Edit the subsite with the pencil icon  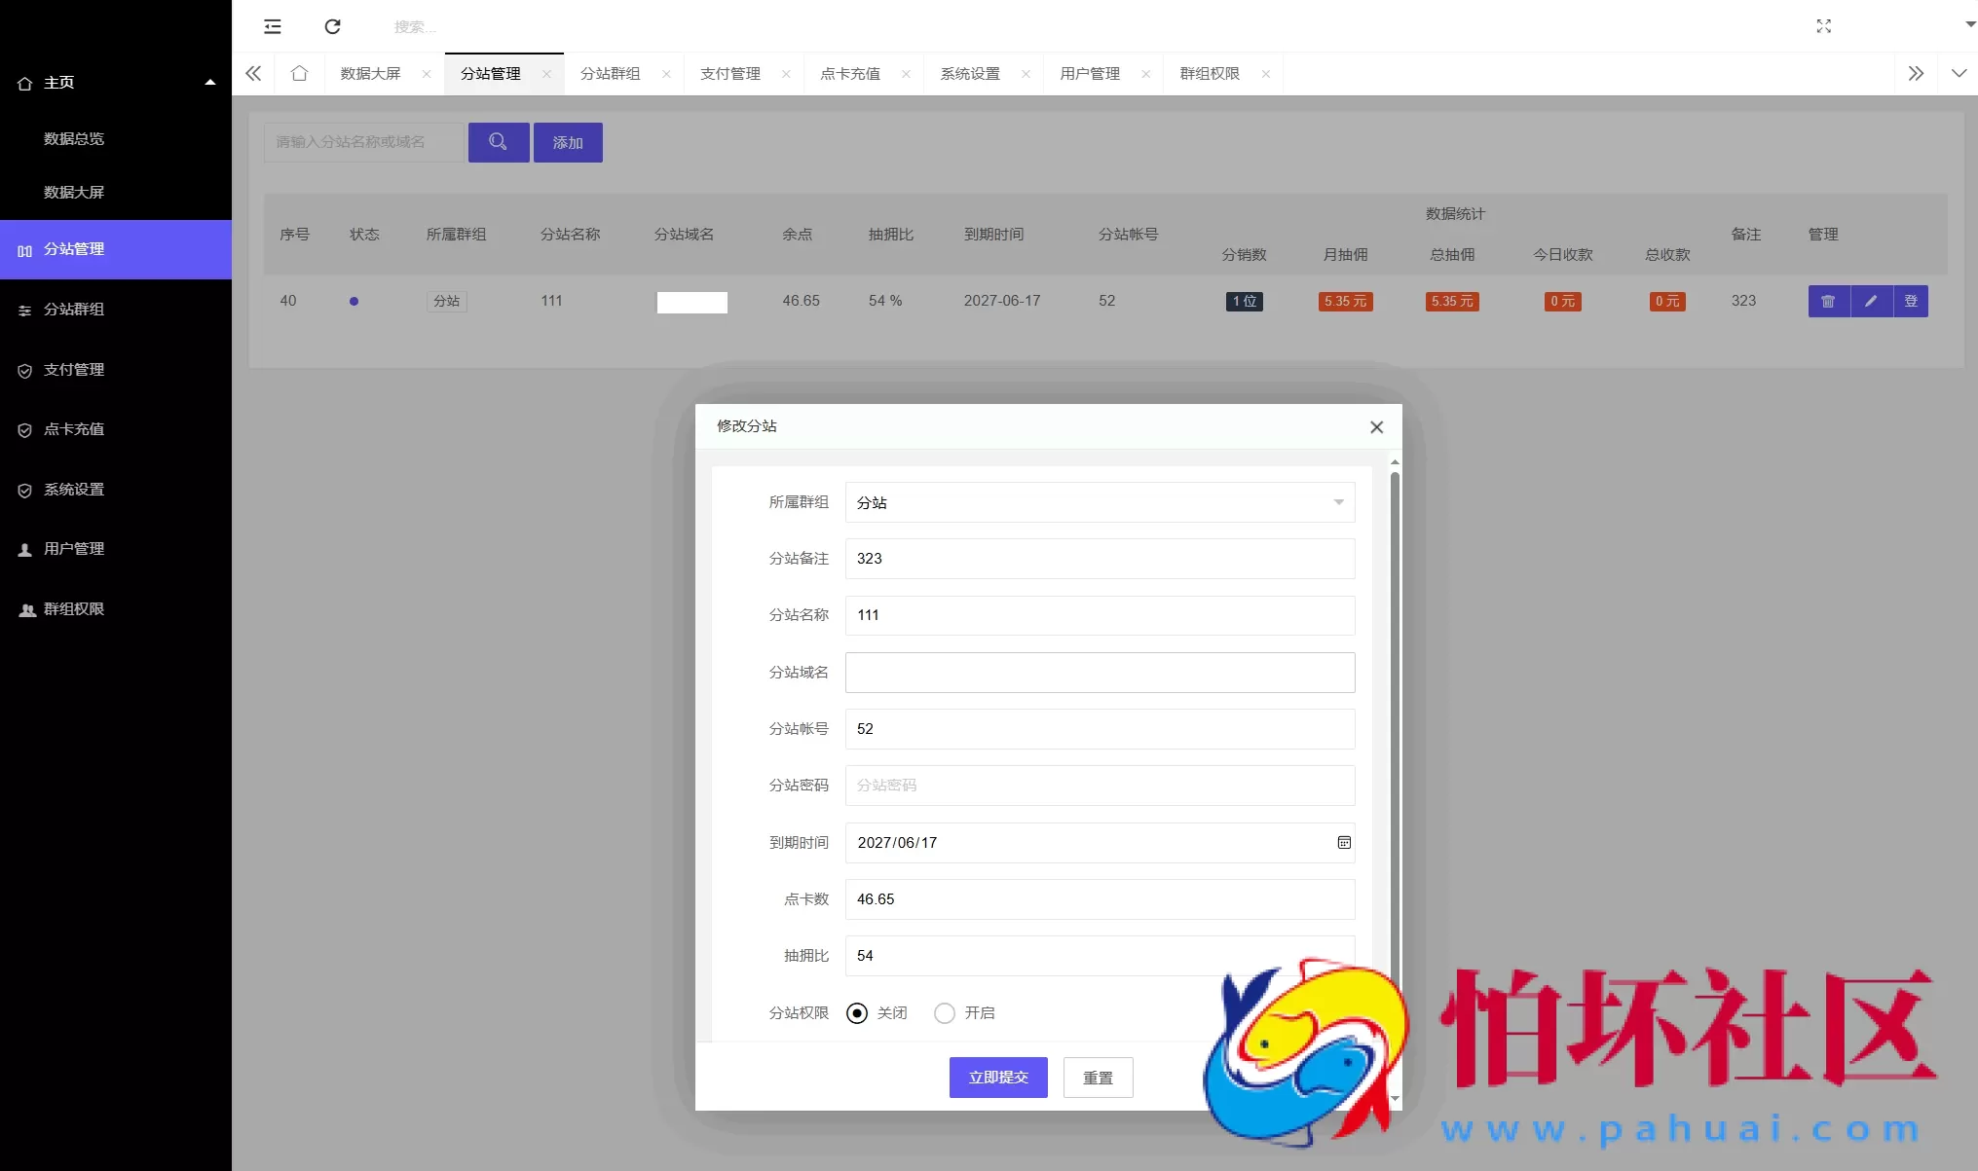[1869, 301]
